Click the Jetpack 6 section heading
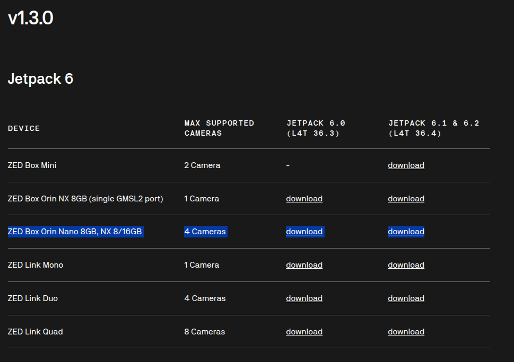The height and width of the screenshot is (362, 514). (x=40, y=79)
